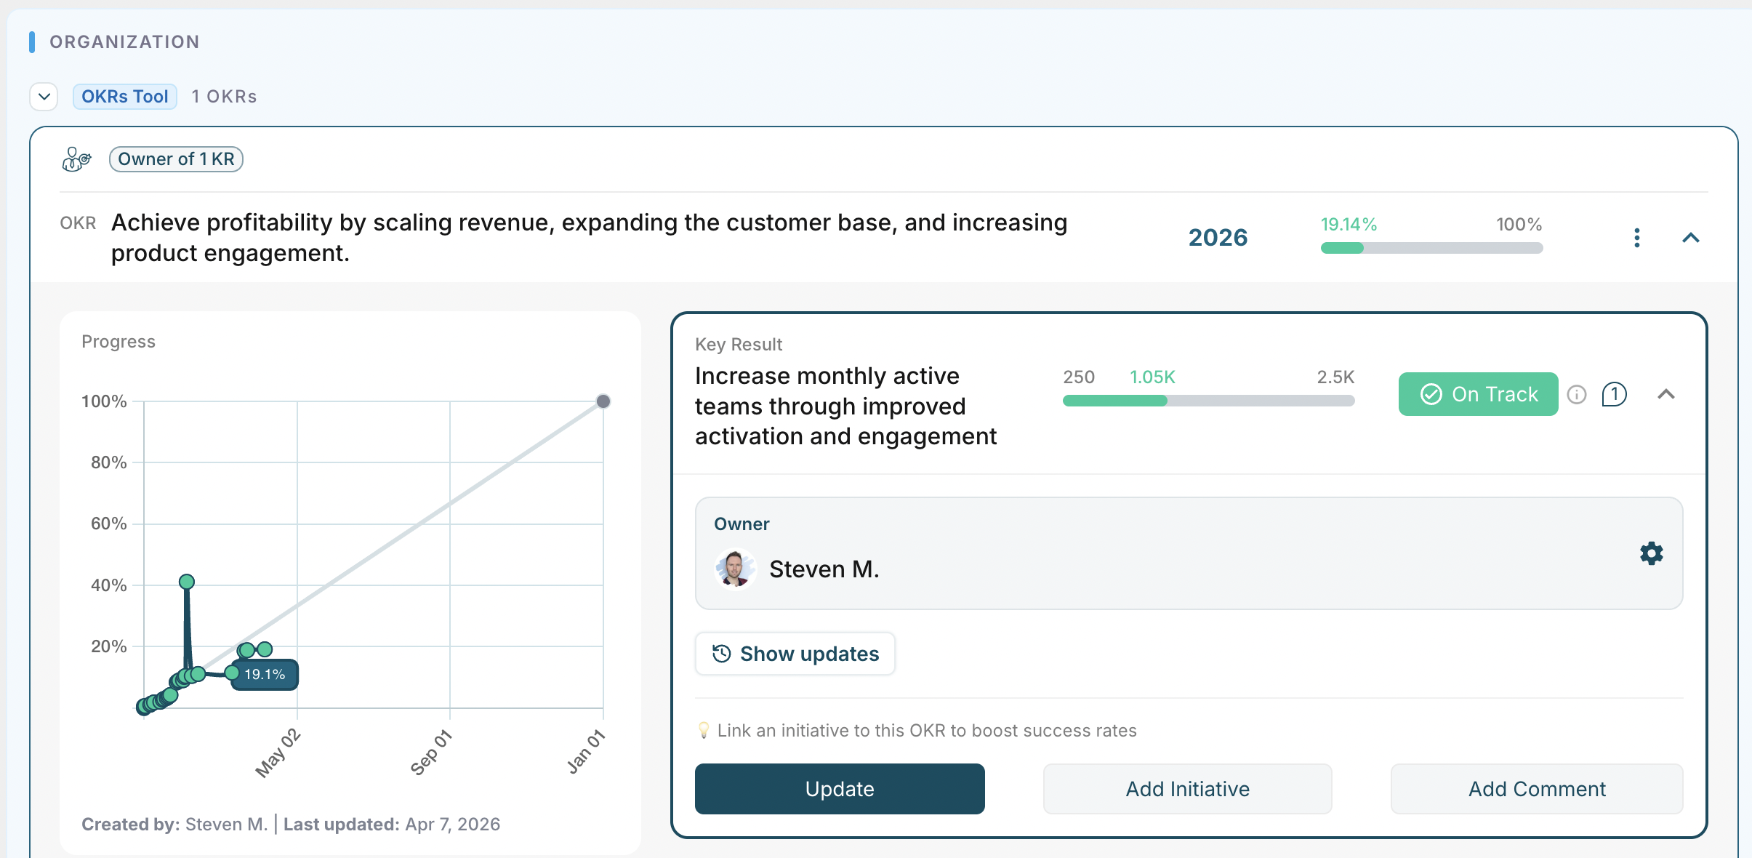Click the 100% target point on the chart

[x=603, y=401]
